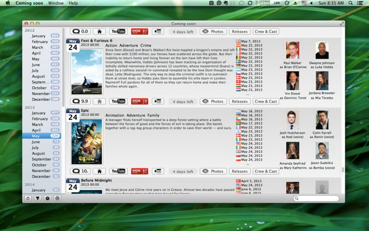The width and height of the screenshot is (369, 231).
Task: Open the filter funnel icon
Action: (38, 198)
